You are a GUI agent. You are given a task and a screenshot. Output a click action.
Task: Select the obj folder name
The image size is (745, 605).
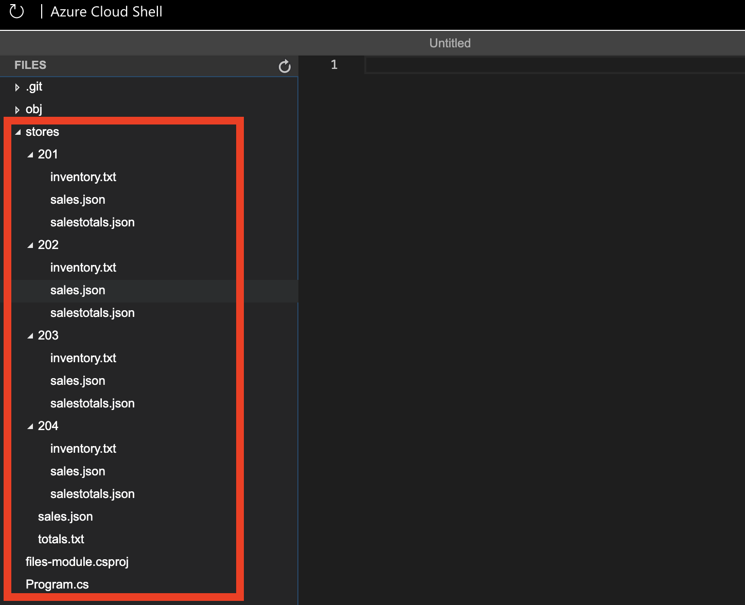coord(34,109)
